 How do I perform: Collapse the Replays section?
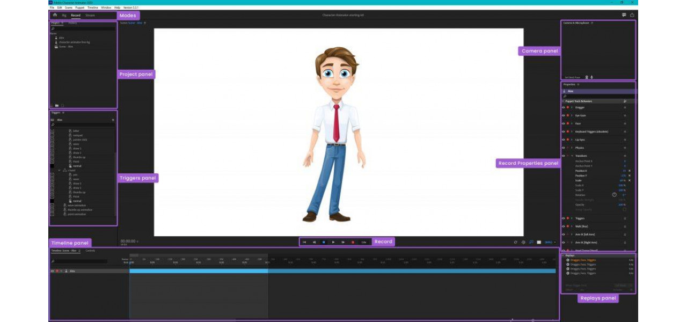564,255
